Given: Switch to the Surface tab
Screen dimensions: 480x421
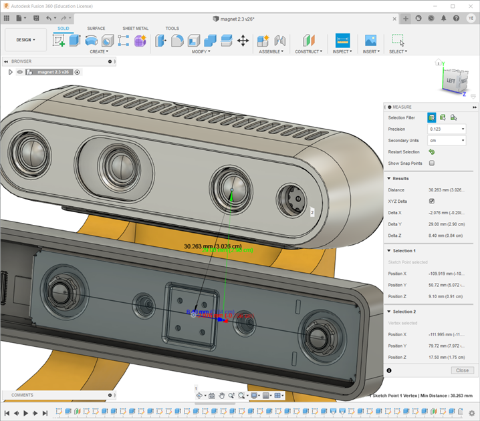Looking at the screenshot, I should click(x=96, y=29).
